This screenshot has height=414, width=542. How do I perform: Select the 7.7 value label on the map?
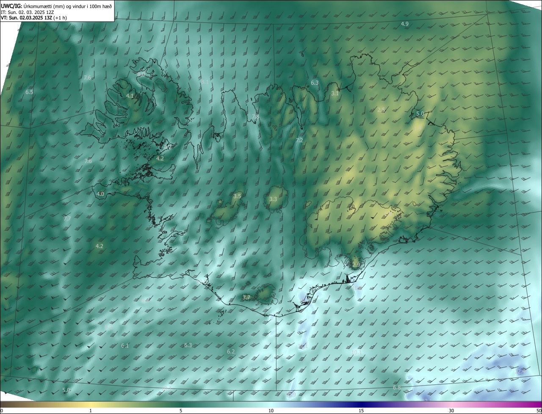(67, 218)
